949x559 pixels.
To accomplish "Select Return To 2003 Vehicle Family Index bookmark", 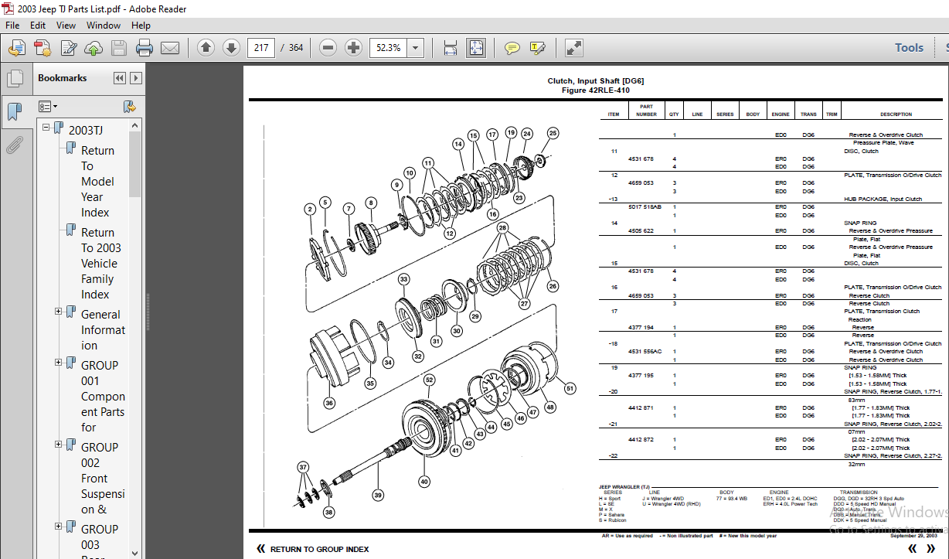I will pyautogui.click(x=101, y=263).
